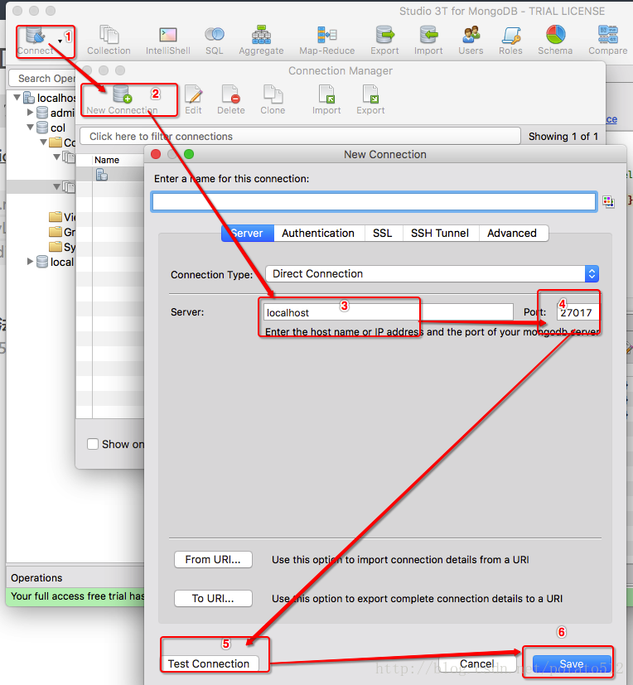Select the local database in tree
The height and width of the screenshot is (685, 633).
point(55,262)
